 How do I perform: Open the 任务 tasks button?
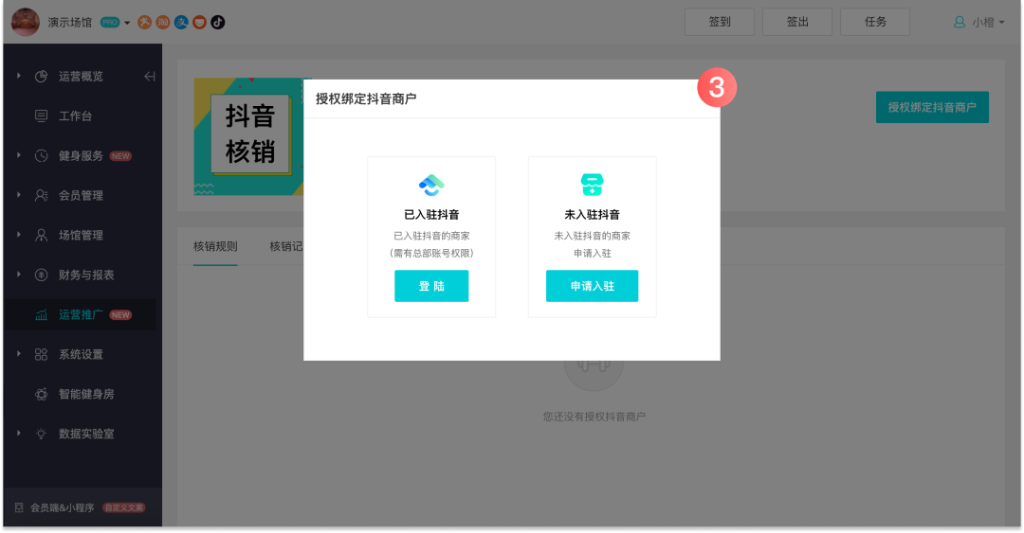tap(874, 22)
